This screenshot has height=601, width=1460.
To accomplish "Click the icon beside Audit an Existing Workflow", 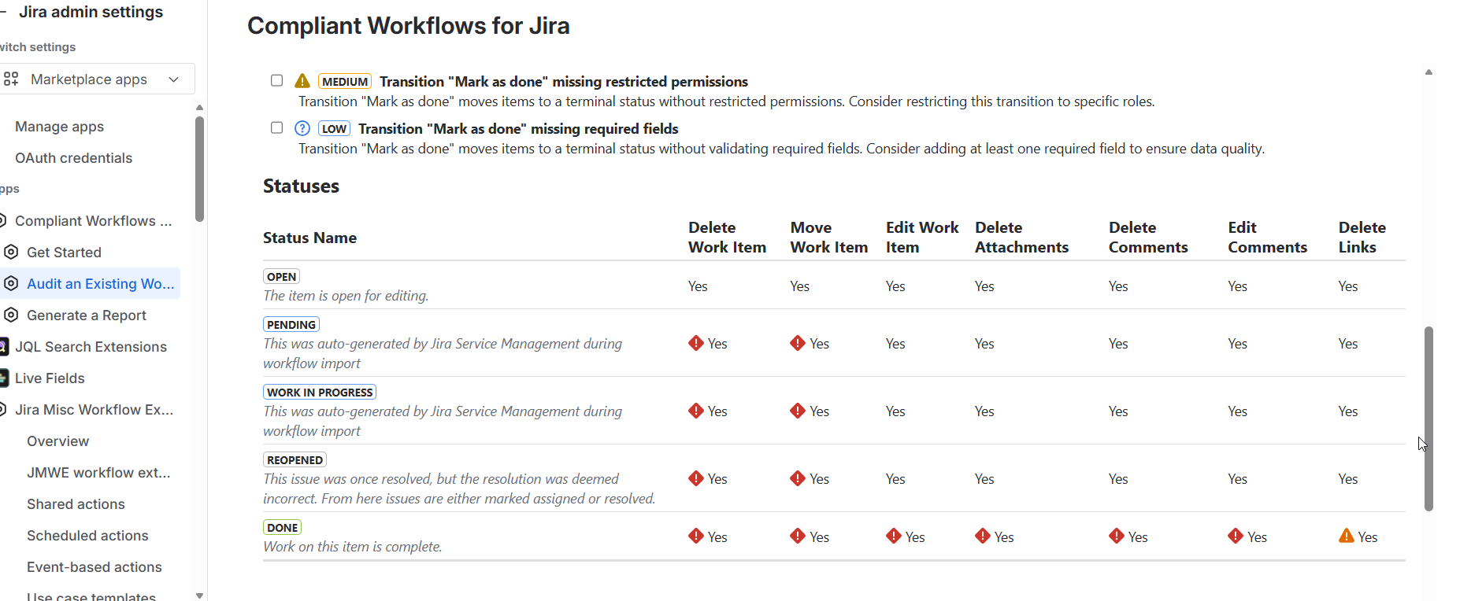I will pos(11,283).
